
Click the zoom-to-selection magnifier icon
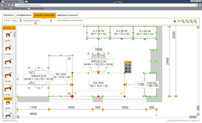tap(191, 21)
